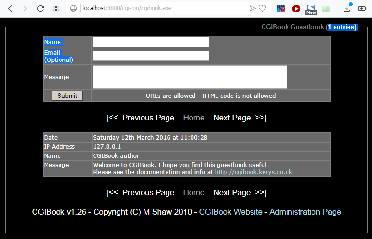
Task: Click into the Name input field
Action: [151, 42]
